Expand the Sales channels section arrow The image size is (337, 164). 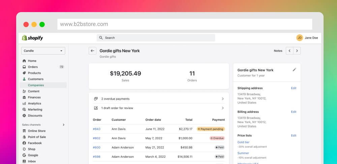64,125
